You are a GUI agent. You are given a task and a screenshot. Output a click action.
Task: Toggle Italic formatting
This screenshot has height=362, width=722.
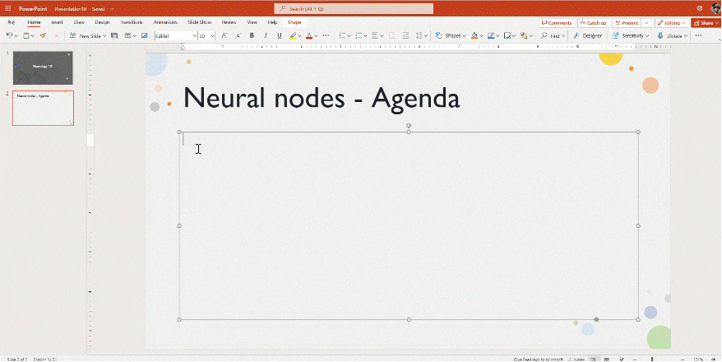pyautogui.click(x=266, y=36)
